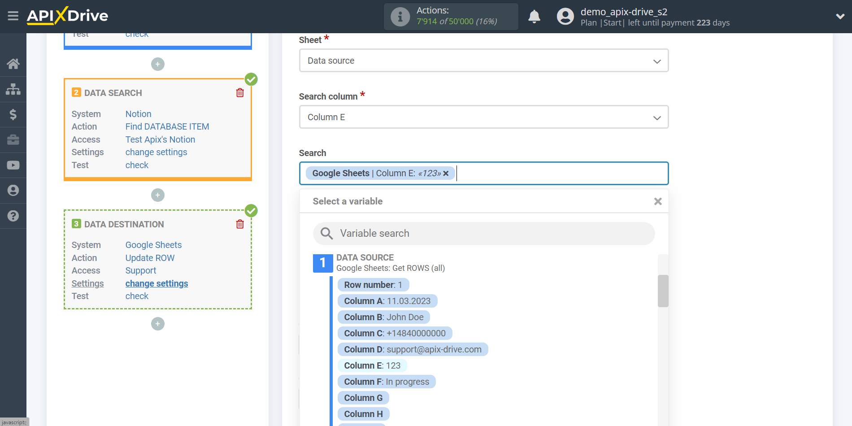Open help question icon in sidebar
The image size is (852, 426).
coord(13,216)
